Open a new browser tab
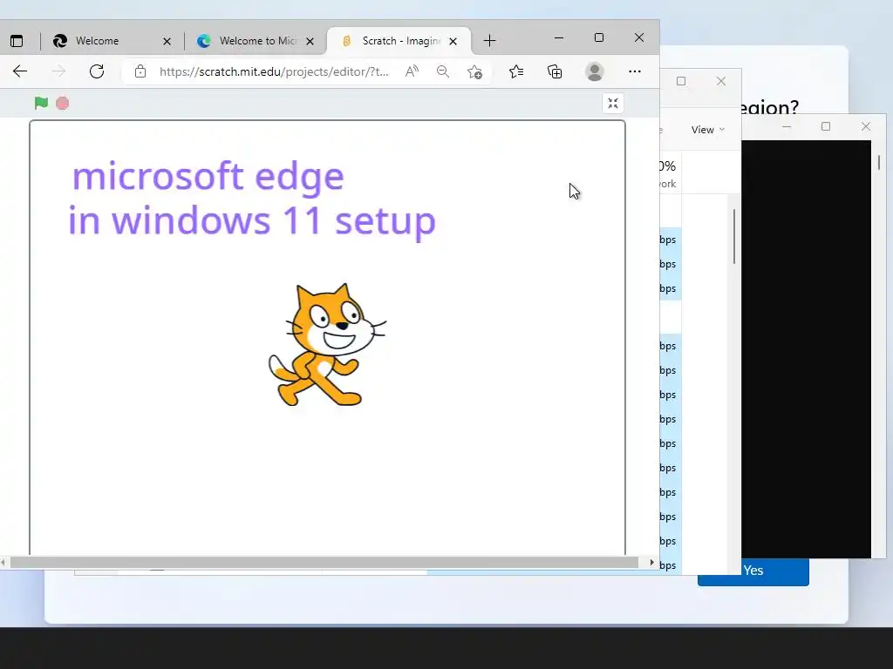Screen dimensions: 893x669 [489, 41]
